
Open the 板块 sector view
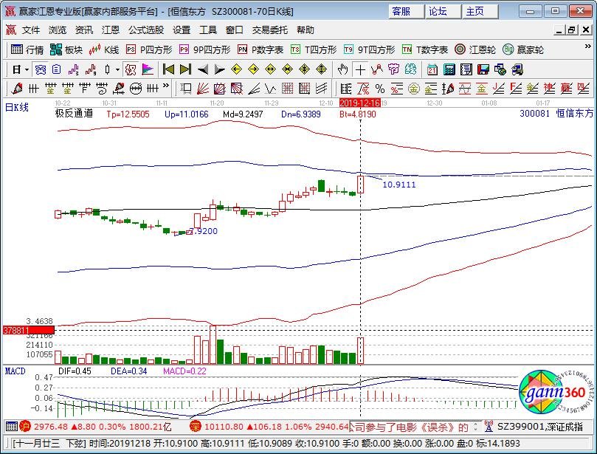click(66, 49)
